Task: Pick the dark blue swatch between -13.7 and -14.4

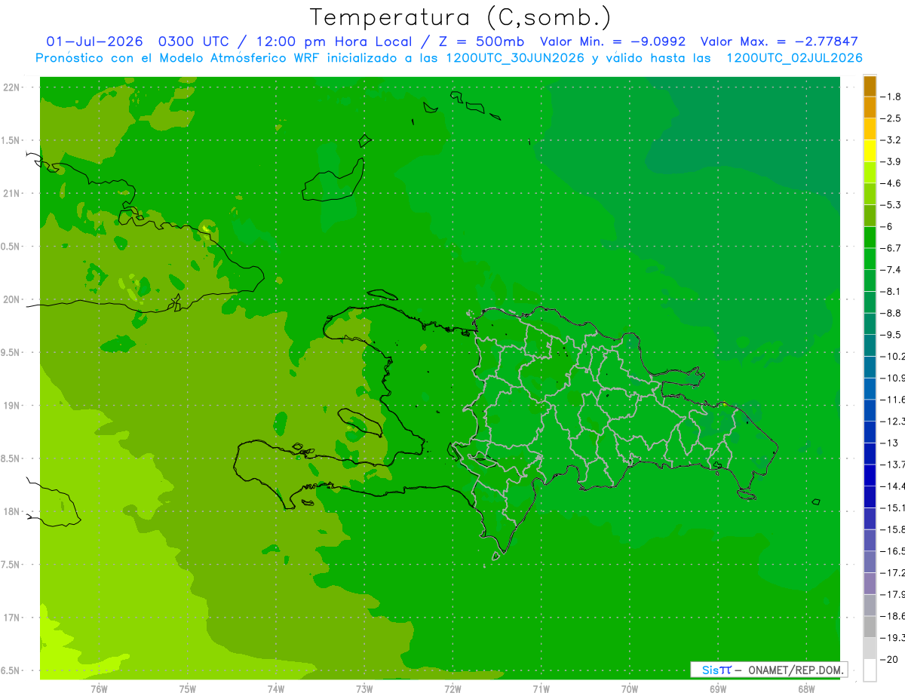Action: (x=870, y=475)
